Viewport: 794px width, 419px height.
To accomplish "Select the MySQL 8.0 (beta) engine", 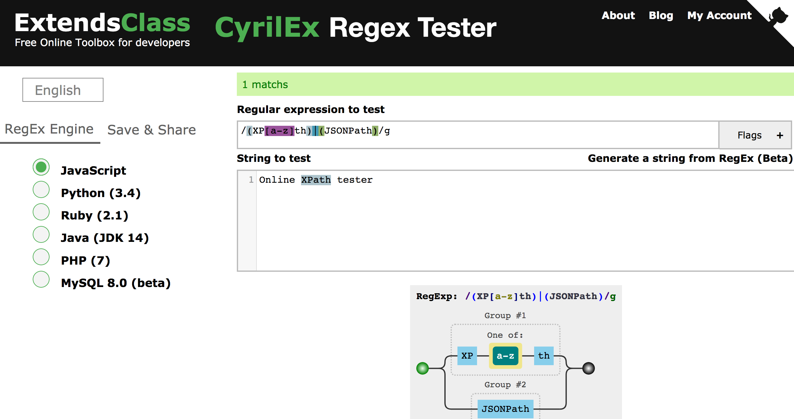I will [x=41, y=279].
